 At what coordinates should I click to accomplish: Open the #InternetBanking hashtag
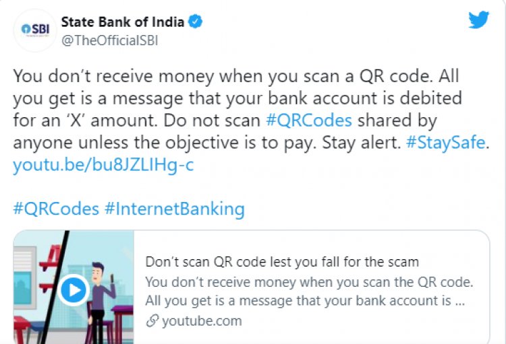coord(175,209)
